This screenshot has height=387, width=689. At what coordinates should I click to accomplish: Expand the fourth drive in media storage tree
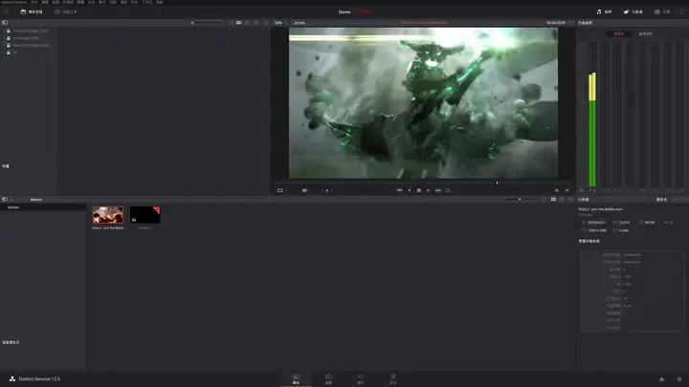(x=5, y=53)
